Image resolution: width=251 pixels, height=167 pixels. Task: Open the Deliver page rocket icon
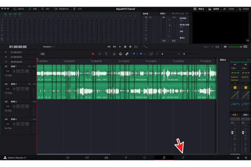click(x=183, y=158)
